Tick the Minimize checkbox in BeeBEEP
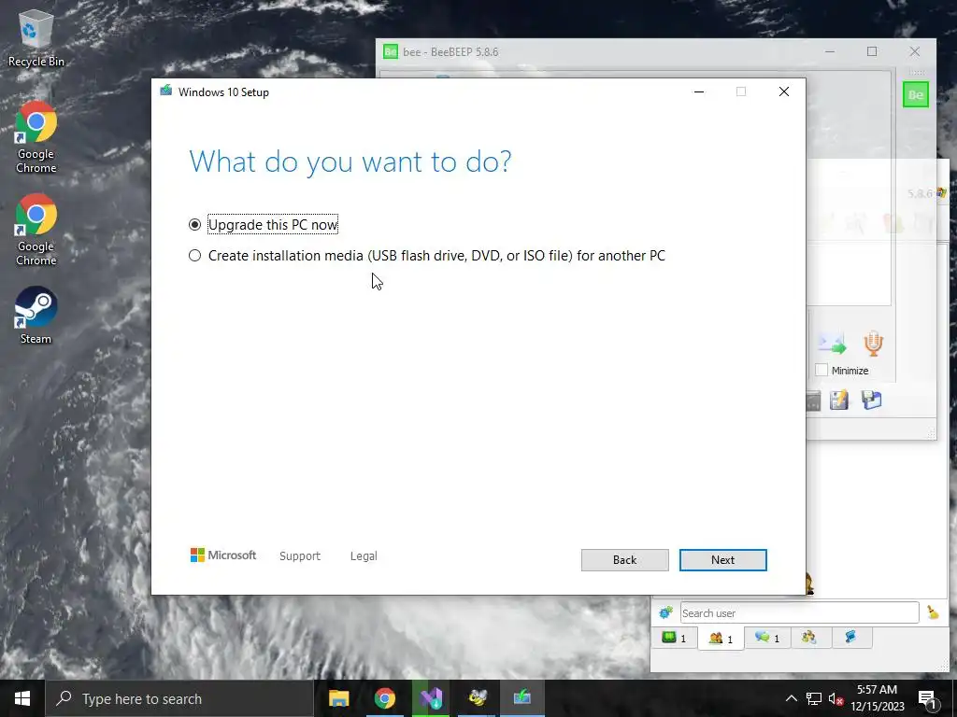This screenshot has height=717, width=957. click(821, 370)
